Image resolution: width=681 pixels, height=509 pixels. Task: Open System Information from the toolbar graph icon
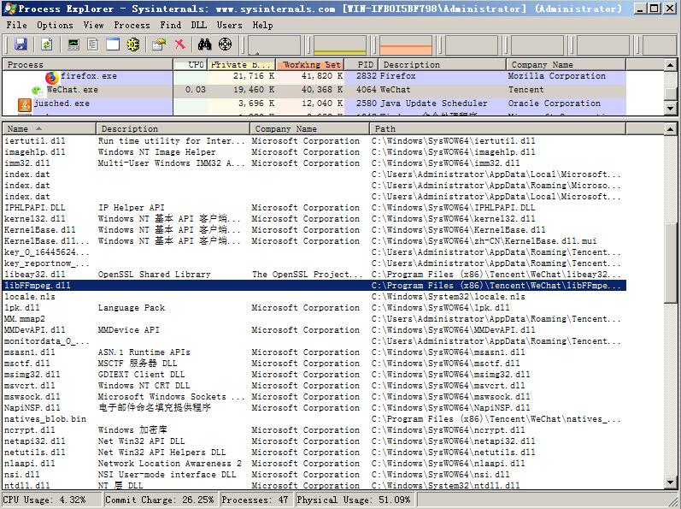pos(73,44)
